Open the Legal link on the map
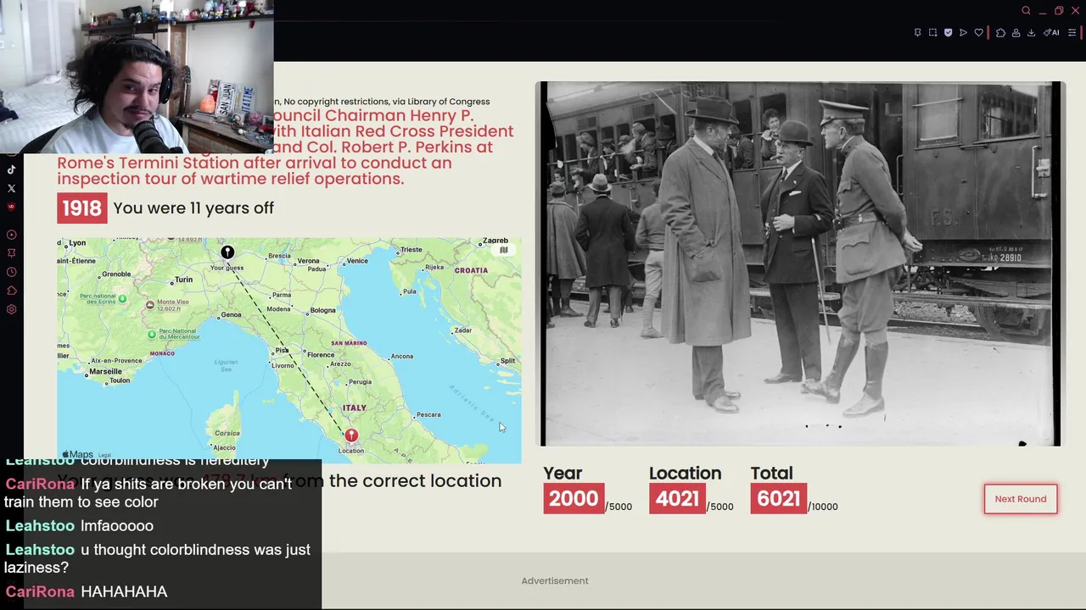The width and height of the screenshot is (1086, 610). (104, 455)
